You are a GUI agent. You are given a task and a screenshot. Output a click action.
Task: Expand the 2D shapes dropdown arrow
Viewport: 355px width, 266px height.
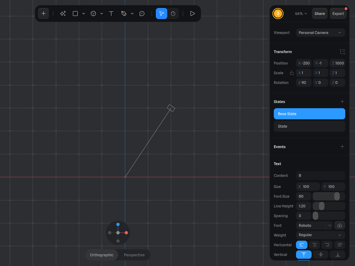pos(84,14)
